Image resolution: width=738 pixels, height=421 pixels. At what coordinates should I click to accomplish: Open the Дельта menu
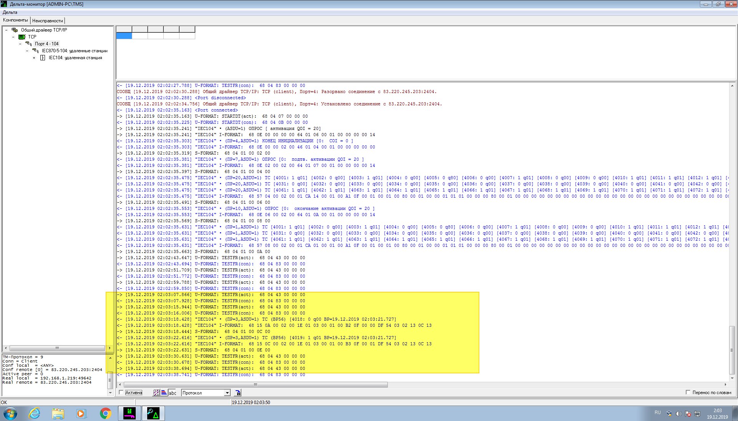coord(10,12)
